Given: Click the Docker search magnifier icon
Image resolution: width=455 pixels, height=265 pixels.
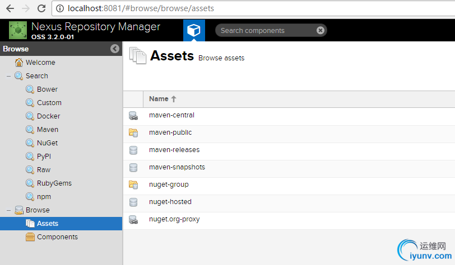Looking at the screenshot, I should 30,116.
